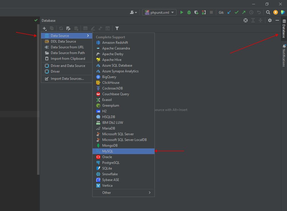Click the Edit source pencil icon

pyautogui.click(x=93, y=28)
